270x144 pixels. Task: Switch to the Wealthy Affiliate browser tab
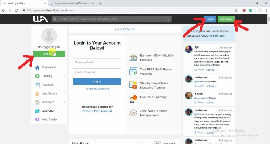pyautogui.click(x=24, y=3)
